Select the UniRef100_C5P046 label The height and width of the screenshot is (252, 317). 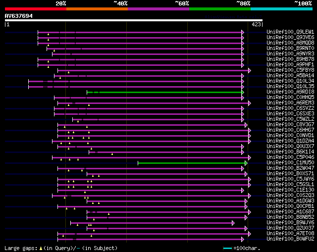tap(290, 157)
